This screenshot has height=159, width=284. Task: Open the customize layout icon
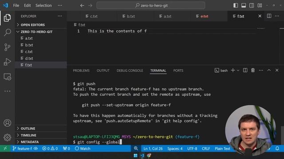(260, 5)
